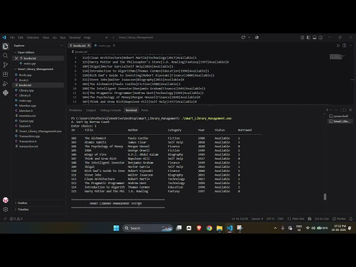Open the Source Control view
Screen dimensions: 356x267
[x=6, y=65]
